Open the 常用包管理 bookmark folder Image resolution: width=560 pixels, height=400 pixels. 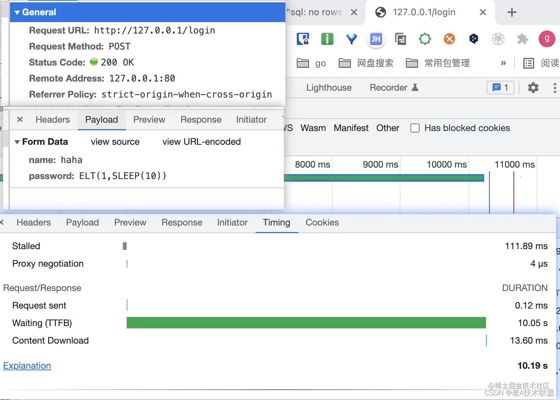(438, 63)
